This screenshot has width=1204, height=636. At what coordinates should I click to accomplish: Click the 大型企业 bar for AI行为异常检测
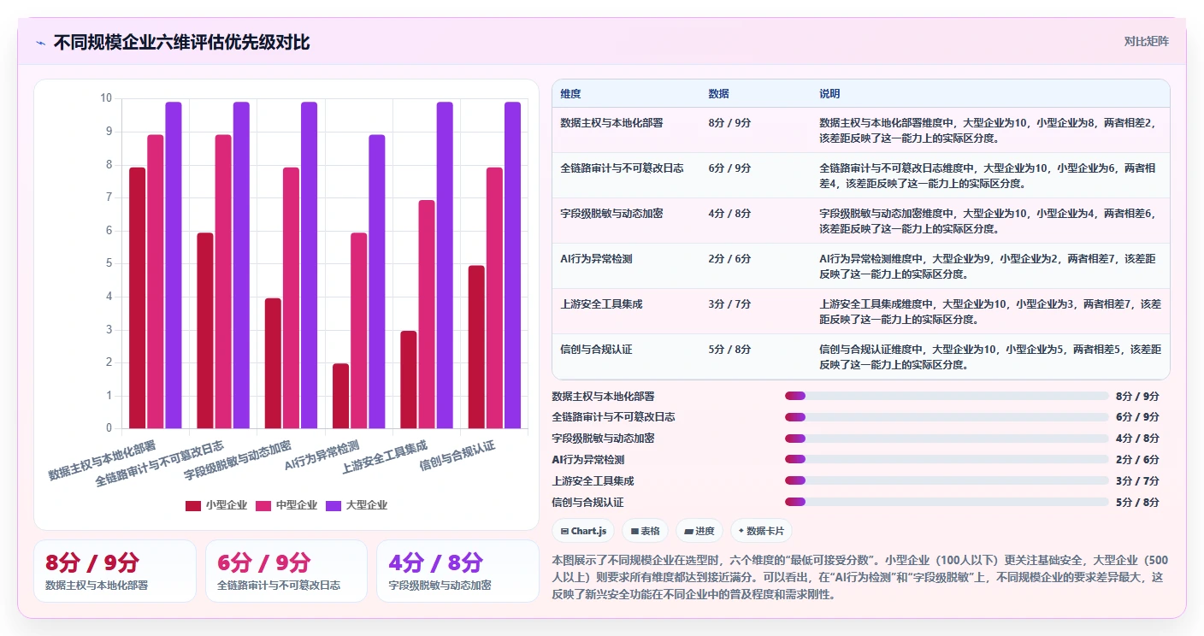(x=377, y=281)
